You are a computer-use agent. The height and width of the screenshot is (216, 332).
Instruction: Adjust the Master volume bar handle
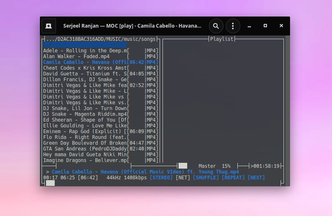[x=183, y=166]
